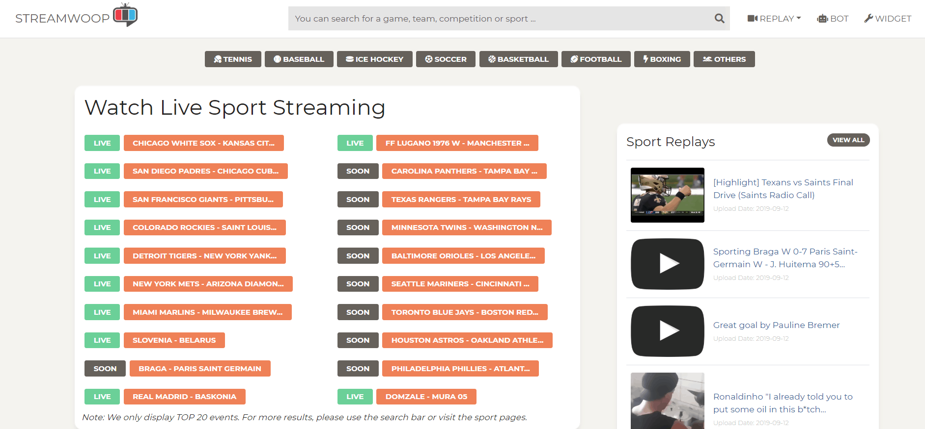Click the Widget wrench icon
The width and height of the screenshot is (925, 429).
click(x=869, y=19)
